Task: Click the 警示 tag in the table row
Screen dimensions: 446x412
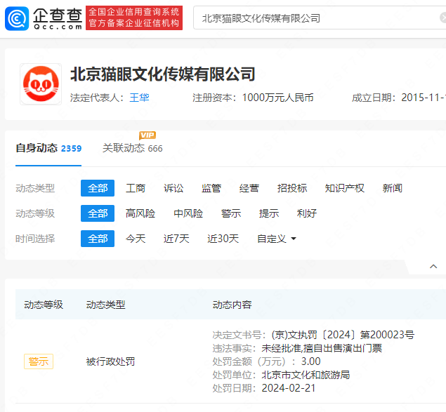Action: point(39,361)
